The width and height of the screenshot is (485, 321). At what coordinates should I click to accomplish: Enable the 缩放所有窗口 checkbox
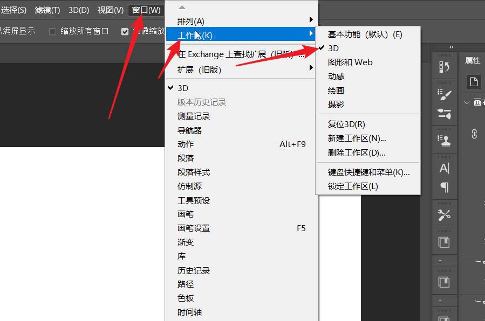coord(52,31)
